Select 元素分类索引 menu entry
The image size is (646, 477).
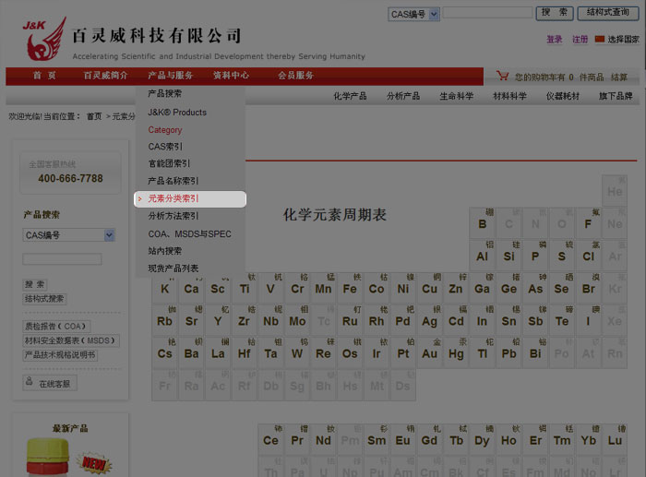point(190,199)
